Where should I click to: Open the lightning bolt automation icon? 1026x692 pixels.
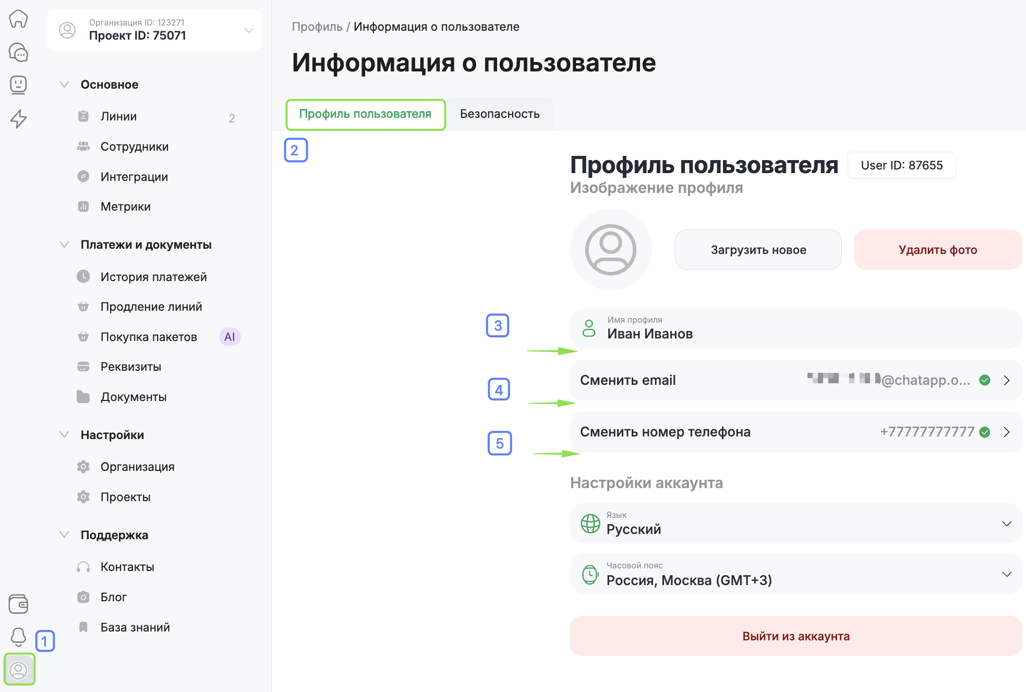pyautogui.click(x=18, y=118)
